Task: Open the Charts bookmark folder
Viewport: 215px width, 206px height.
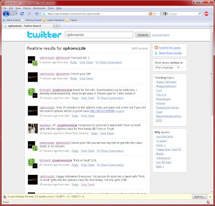Action: (x=71, y=20)
